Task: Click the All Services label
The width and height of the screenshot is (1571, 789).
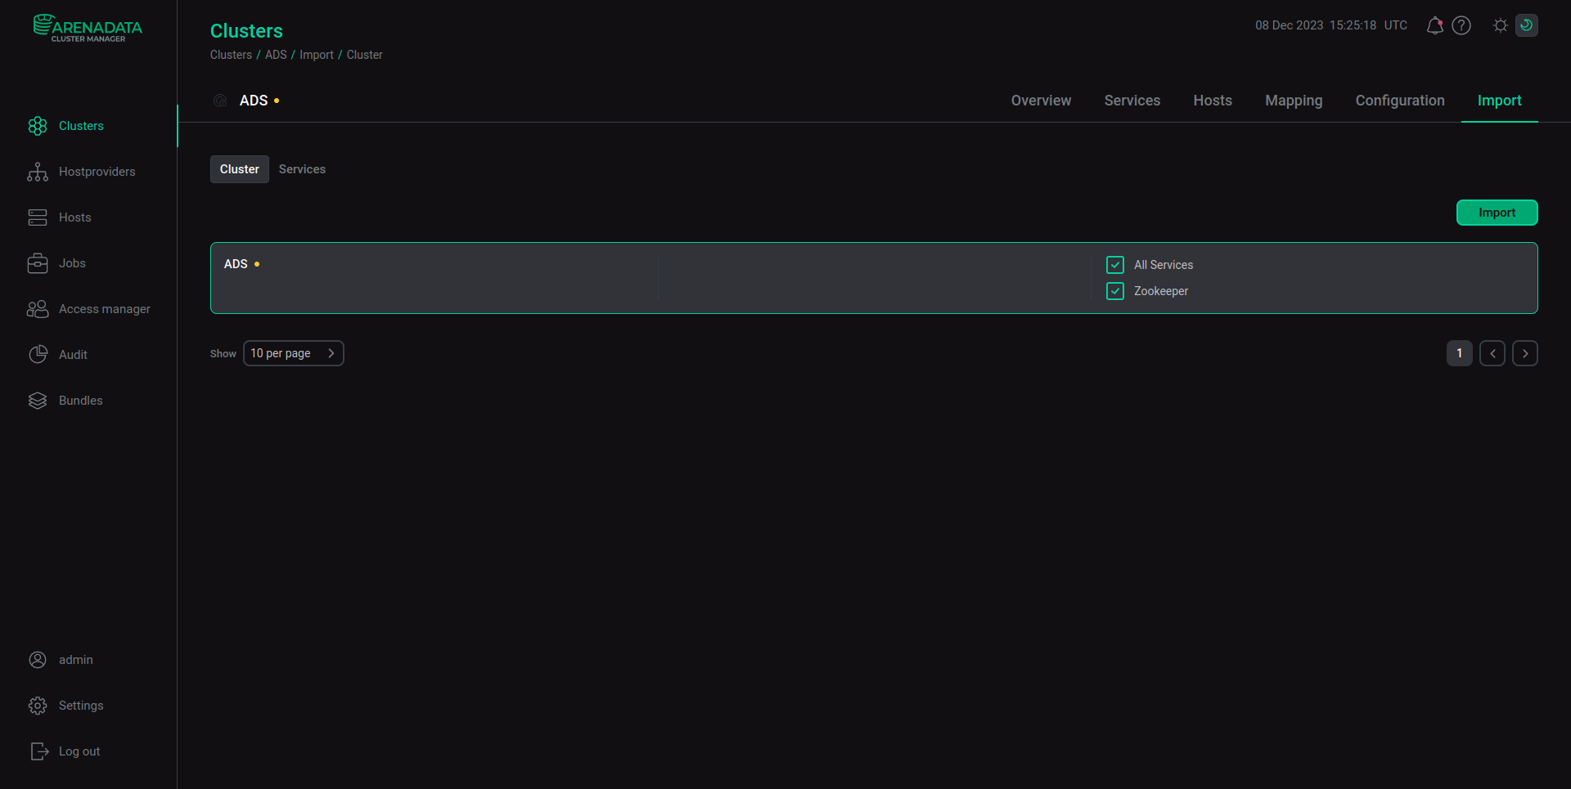Action: (x=1164, y=265)
